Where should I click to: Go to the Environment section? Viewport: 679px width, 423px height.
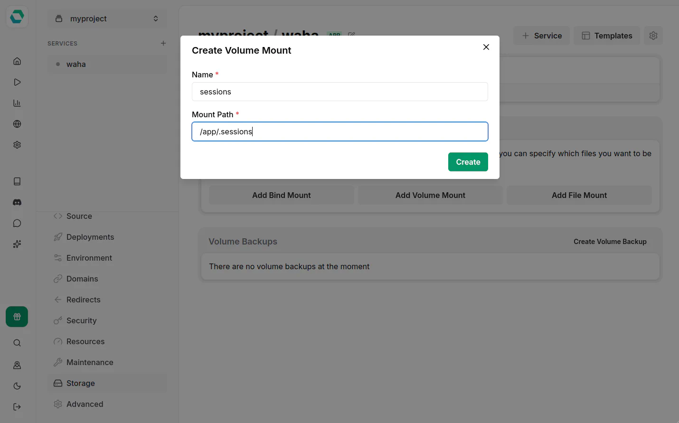(89, 258)
